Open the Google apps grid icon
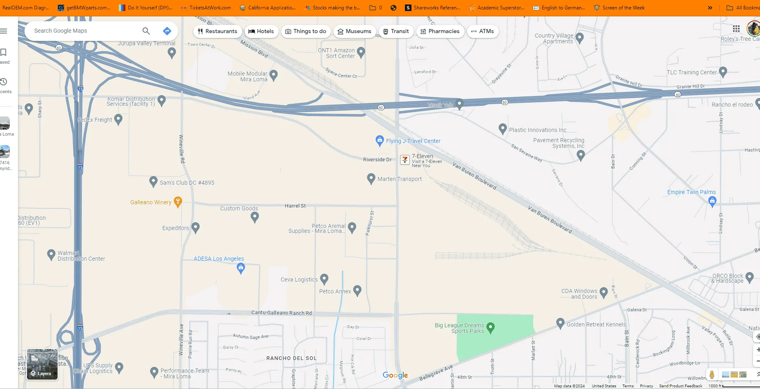 [x=736, y=29]
